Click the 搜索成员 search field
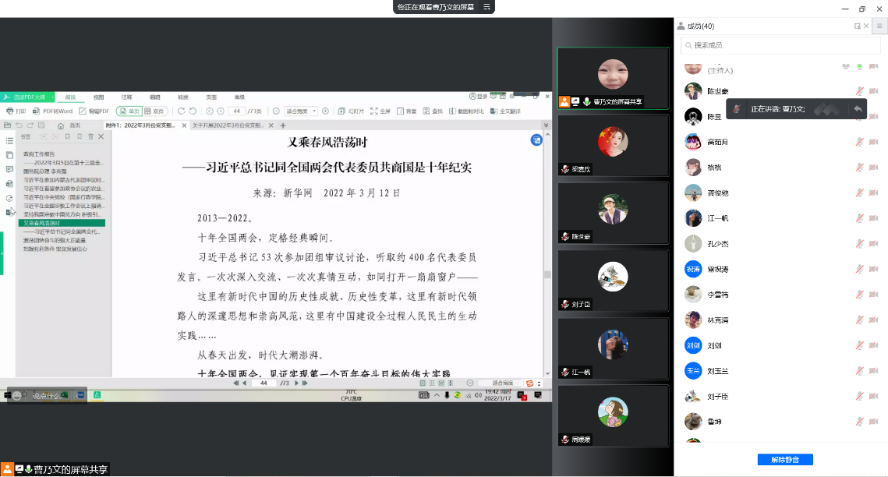 coord(780,45)
